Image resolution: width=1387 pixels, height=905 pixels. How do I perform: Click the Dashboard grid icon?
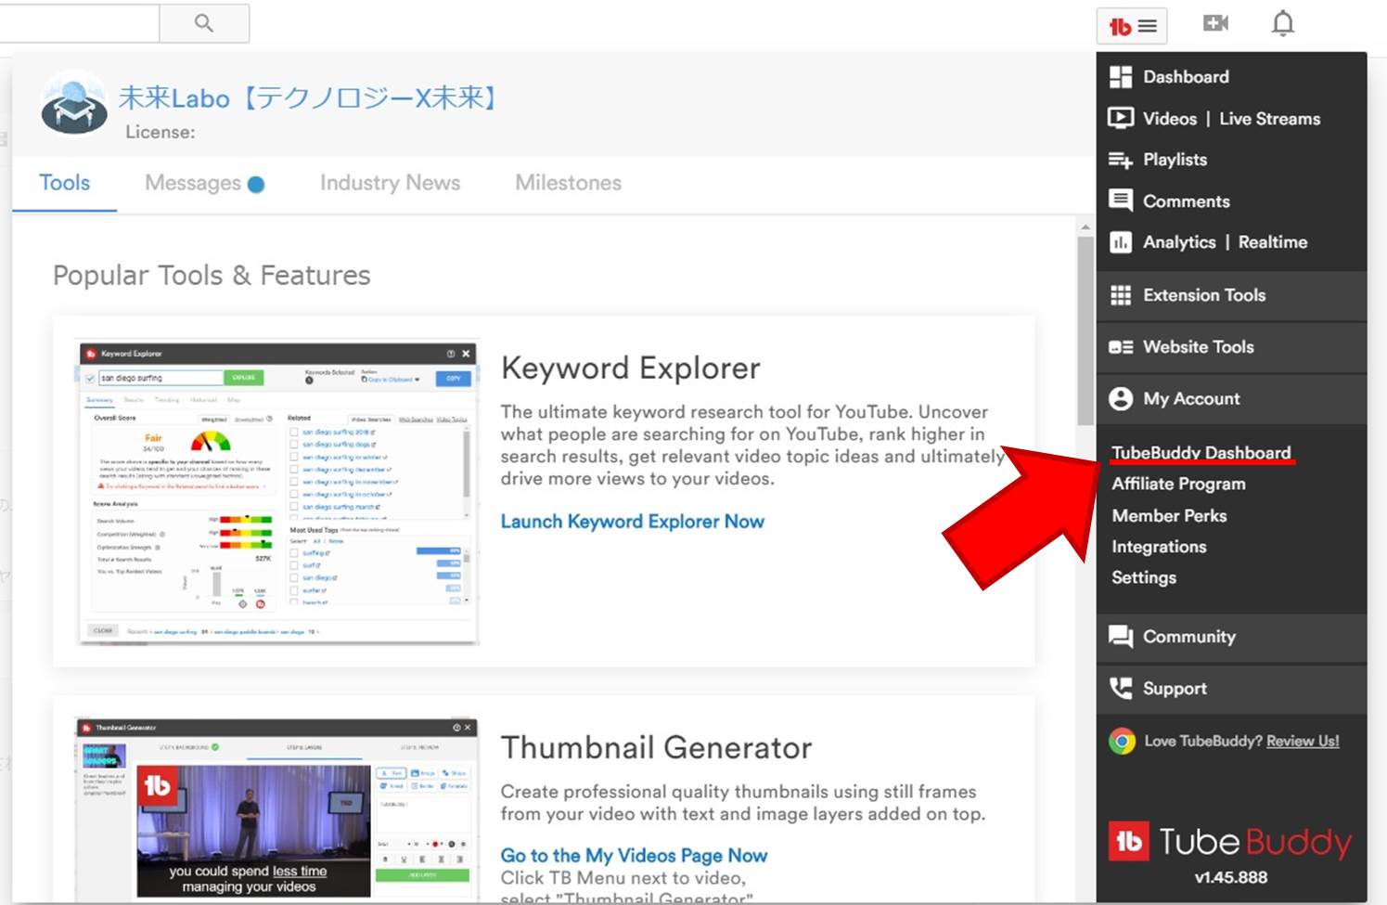(1121, 77)
